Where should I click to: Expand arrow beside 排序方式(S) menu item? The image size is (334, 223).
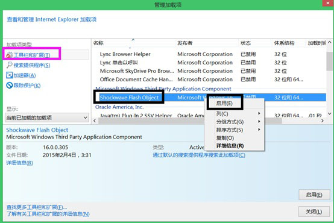(x=259, y=130)
